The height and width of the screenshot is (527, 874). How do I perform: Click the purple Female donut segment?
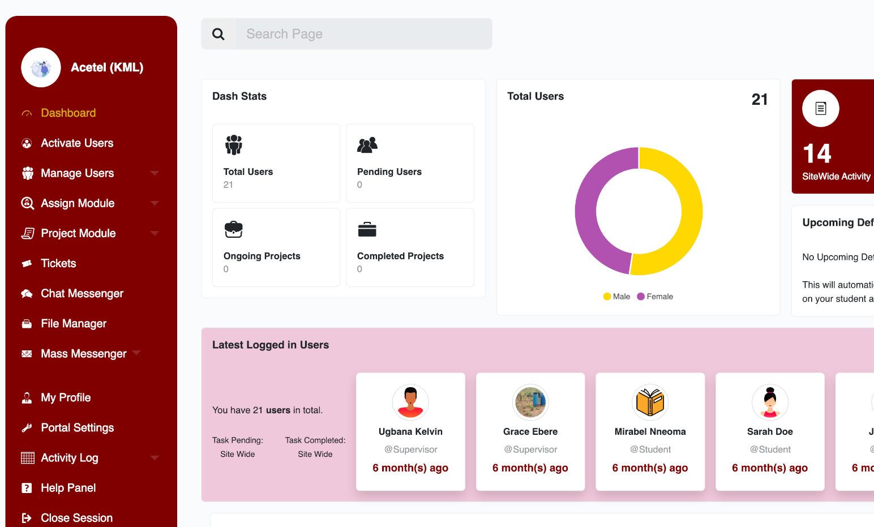[x=586, y=211]
